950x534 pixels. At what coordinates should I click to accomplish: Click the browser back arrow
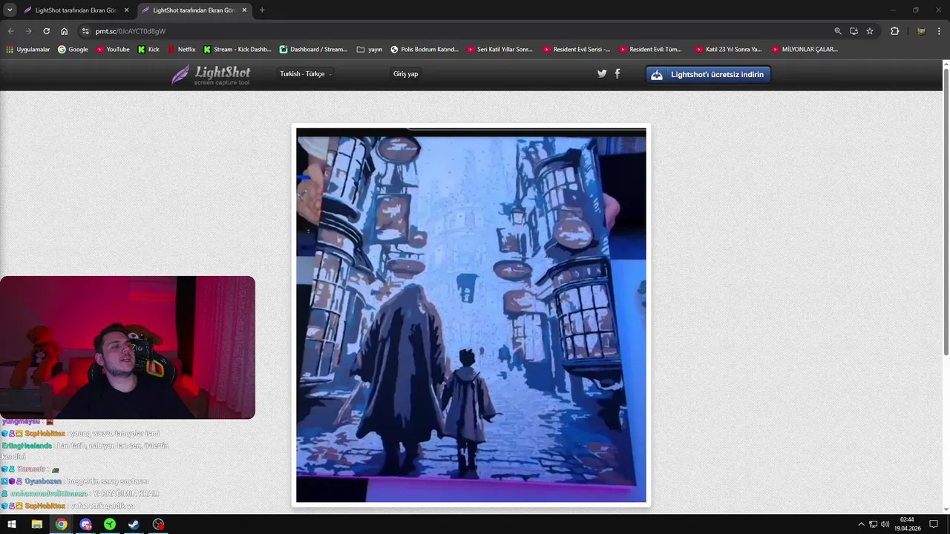tap(10, 31)
